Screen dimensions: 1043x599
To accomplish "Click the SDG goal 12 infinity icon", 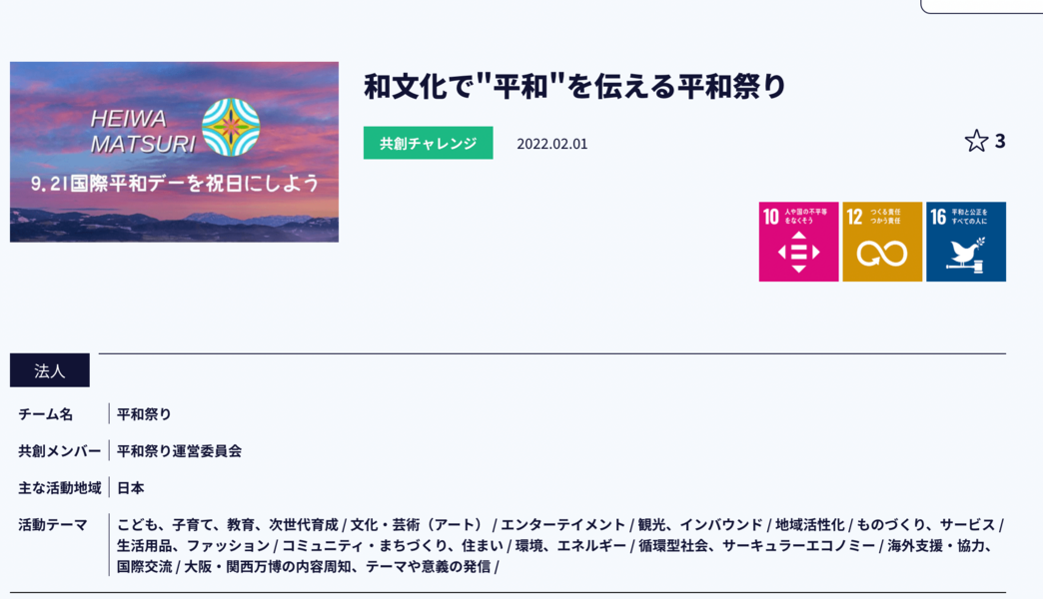I will point(882,242).
